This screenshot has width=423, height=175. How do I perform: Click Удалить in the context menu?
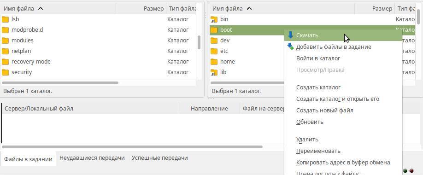pyautogui.click(x=343, y=140)
